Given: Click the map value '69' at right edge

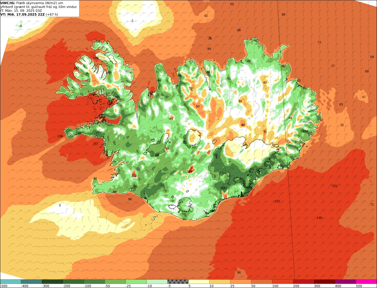Looking at the screenshot, I should point(367,72).
